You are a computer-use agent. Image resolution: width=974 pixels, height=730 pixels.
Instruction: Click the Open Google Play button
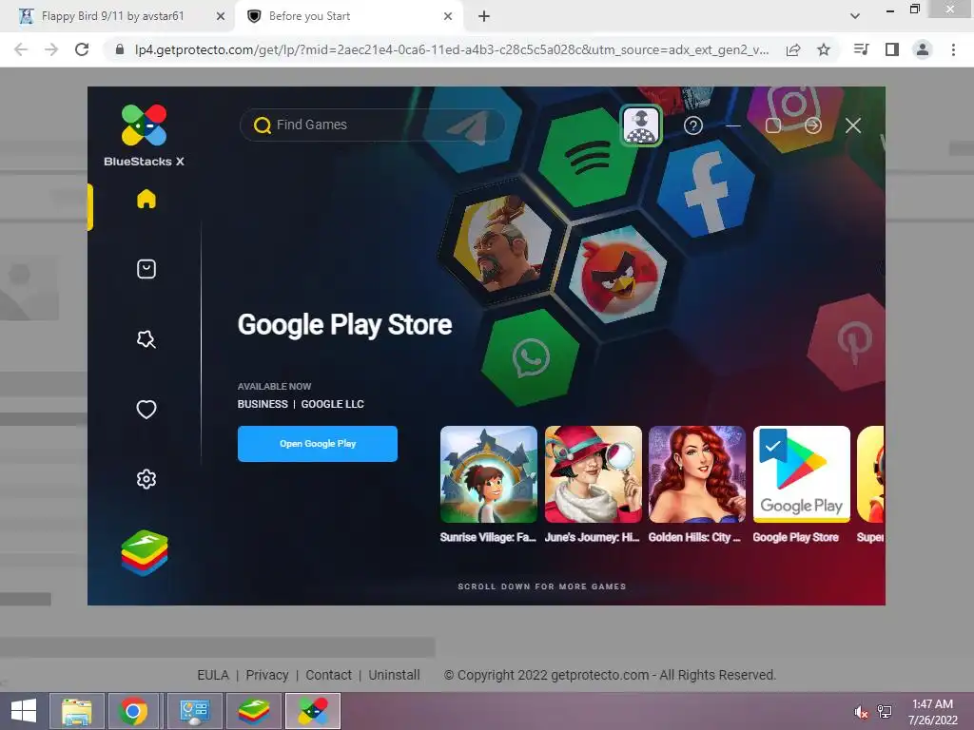[x=318, y=444]
